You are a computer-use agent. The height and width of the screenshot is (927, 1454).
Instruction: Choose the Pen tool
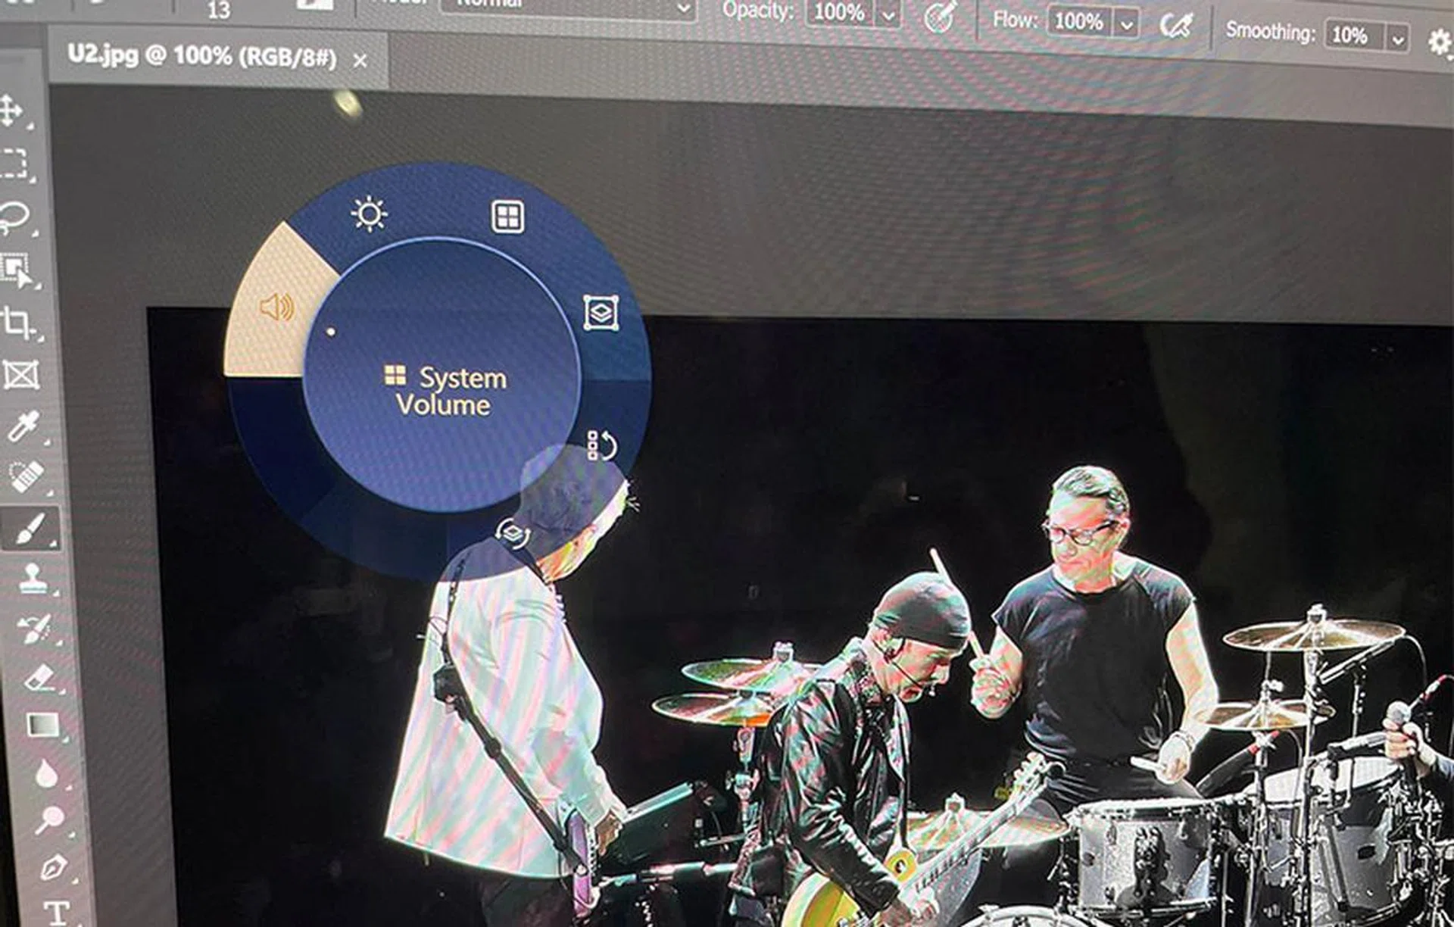[x=53, y=867]
